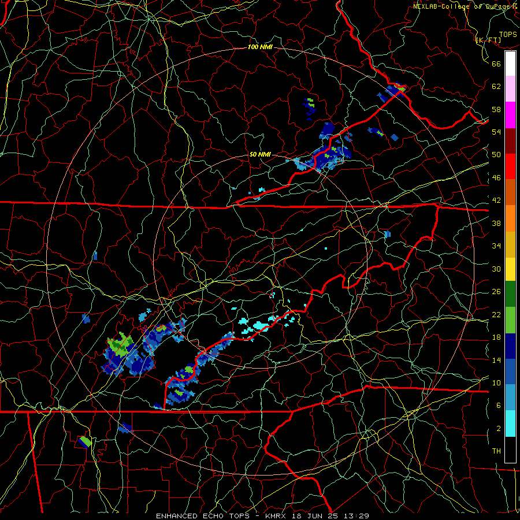
Task: Click the light green legend swatch
Action: (510, 320)
